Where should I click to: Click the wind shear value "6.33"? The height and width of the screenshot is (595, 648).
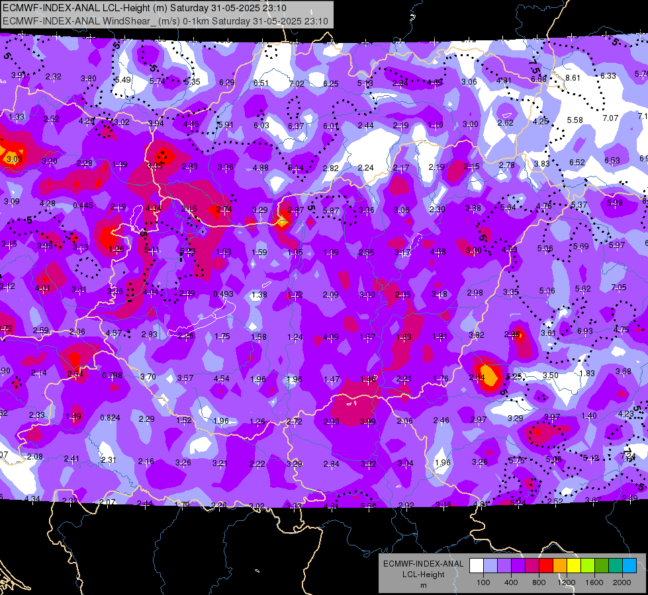click(608, 76)
